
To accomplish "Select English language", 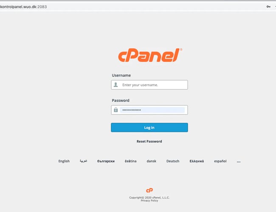I will 64,161.
